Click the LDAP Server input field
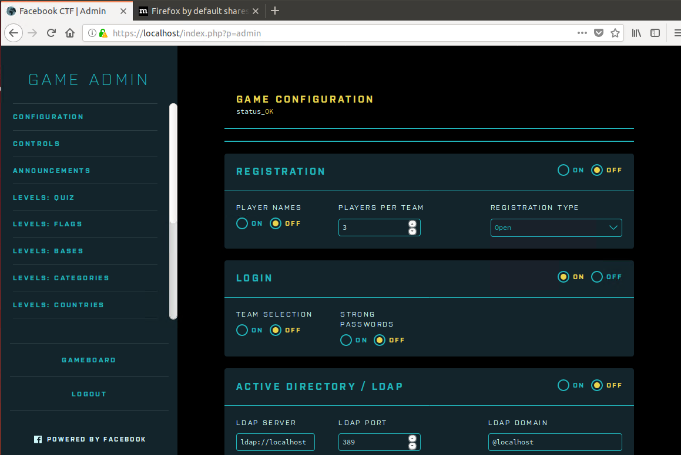Screen dimensions: 681x455 (275, 442)
